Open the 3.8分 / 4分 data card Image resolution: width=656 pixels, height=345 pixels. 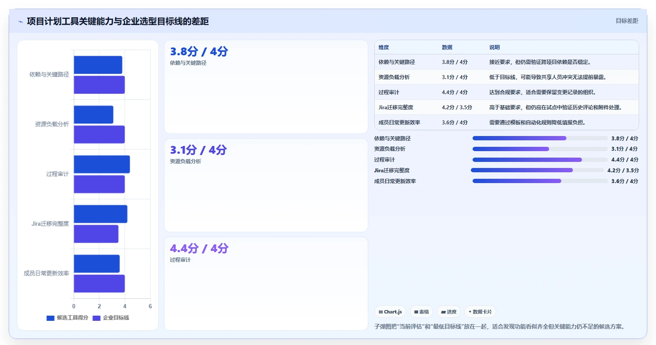pos(266,87)
